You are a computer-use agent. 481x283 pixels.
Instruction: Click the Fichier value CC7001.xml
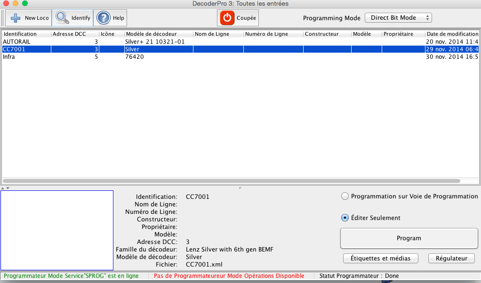point(204,264)
